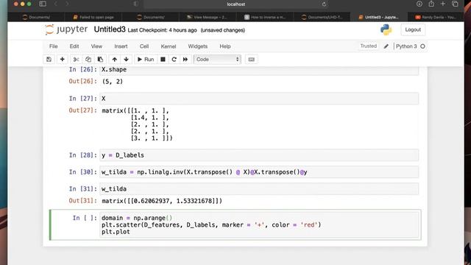
Task: Select the Untitled3 - Jupyter tab
Action: [378, 17]
